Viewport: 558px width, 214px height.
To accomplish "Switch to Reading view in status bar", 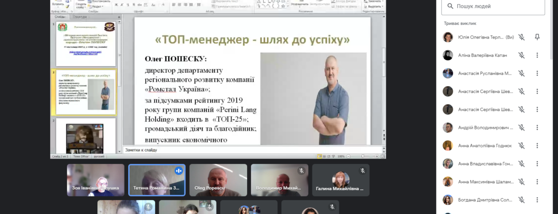I will coord(329,156).
